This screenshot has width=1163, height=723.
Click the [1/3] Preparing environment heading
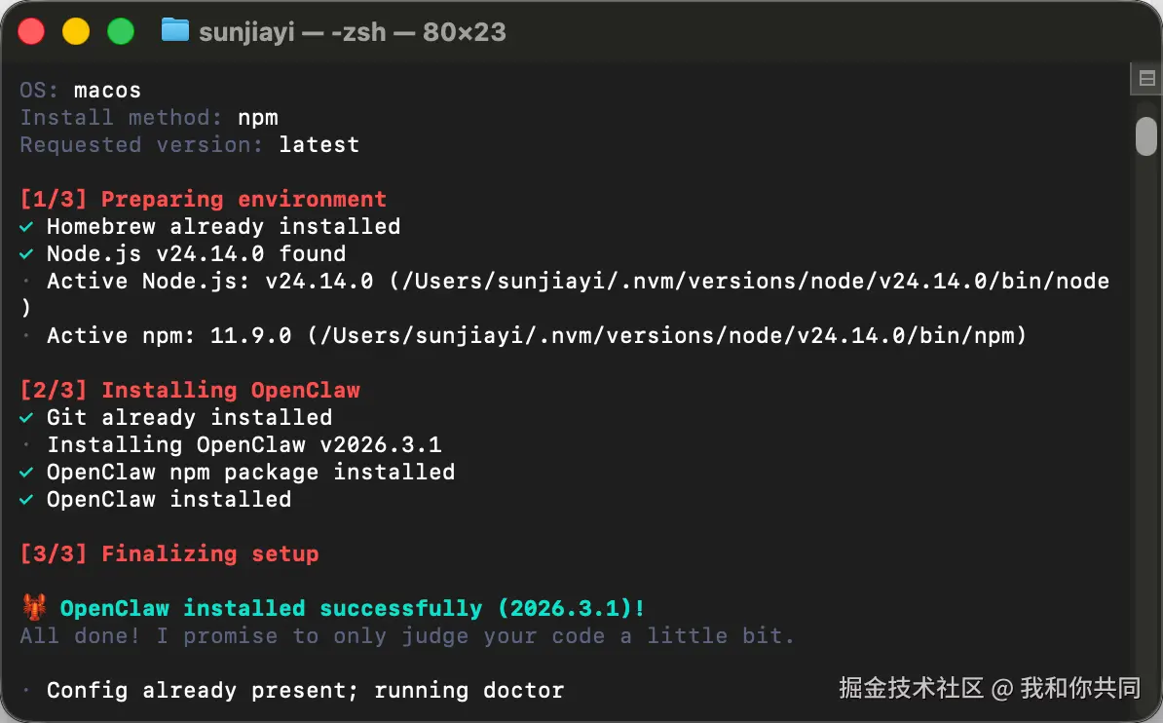(x=204, y=200)
